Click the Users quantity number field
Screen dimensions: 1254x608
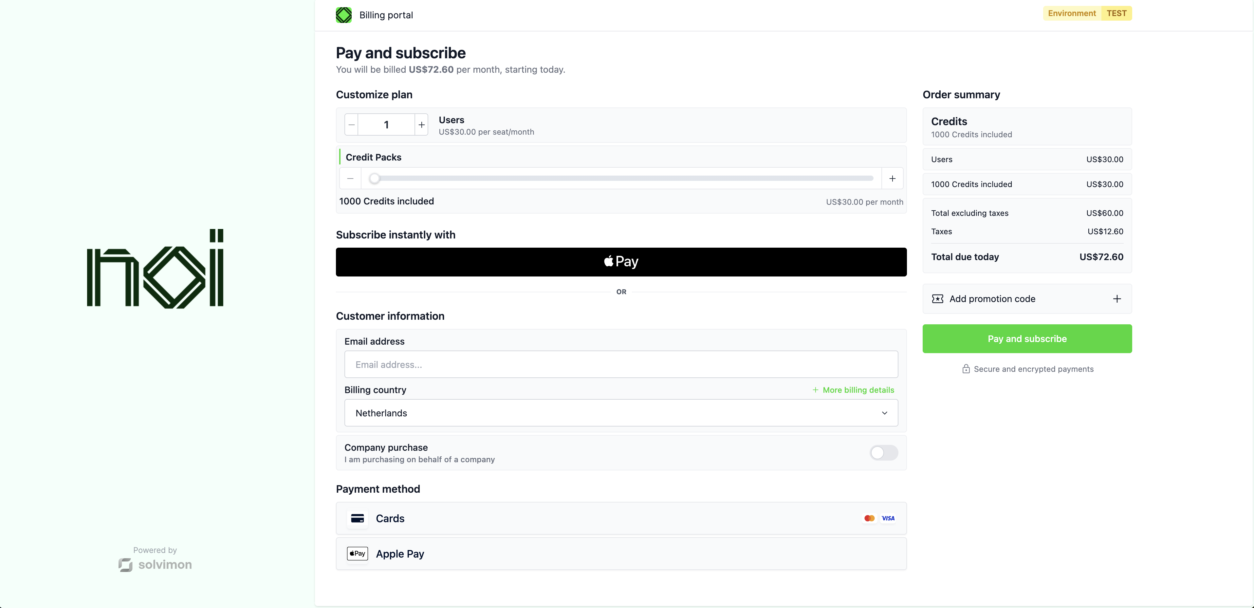coord(386,125)
